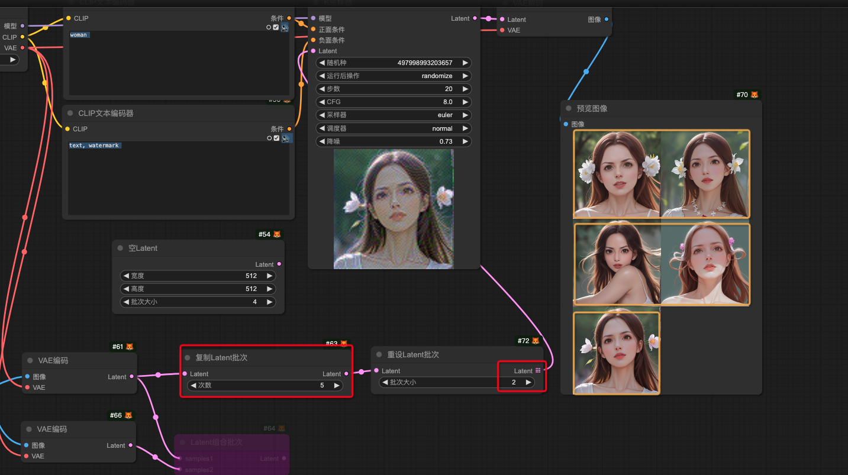Click the 模型 input port on the sampler node
The height and width of the screenshot is (475, 848).
(x=314, y=18)
